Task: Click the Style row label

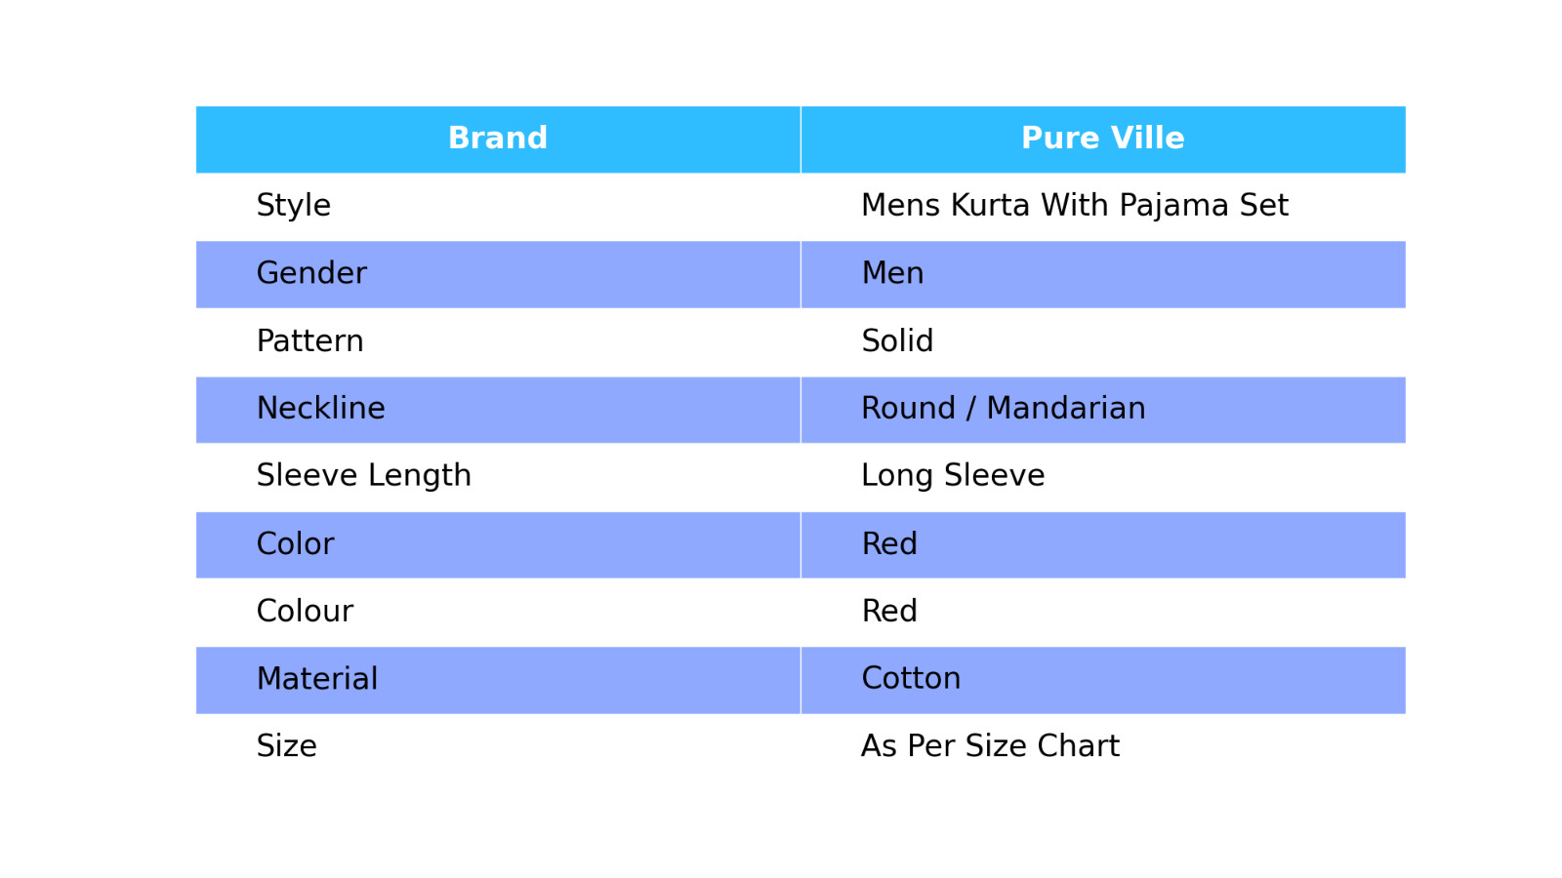Action: (293, 206)
